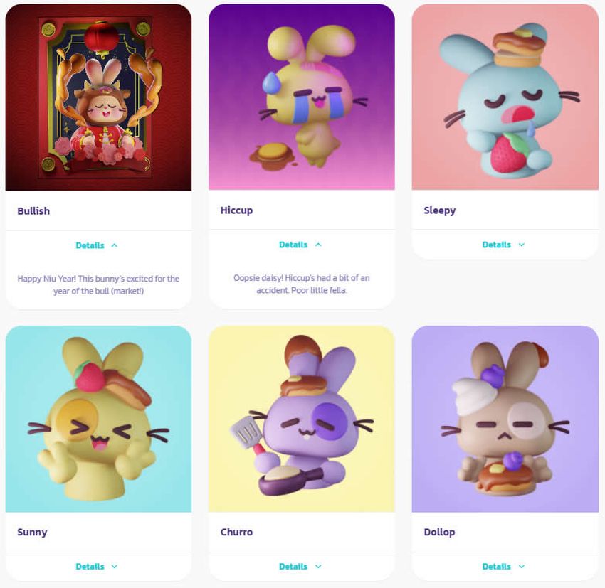The height and width of the screenshot is (588, 605).
Task: Open the crying Hiccup bunny image
Action: (x=302, y=97)
